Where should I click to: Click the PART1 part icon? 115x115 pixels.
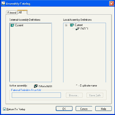pos(78,29)
